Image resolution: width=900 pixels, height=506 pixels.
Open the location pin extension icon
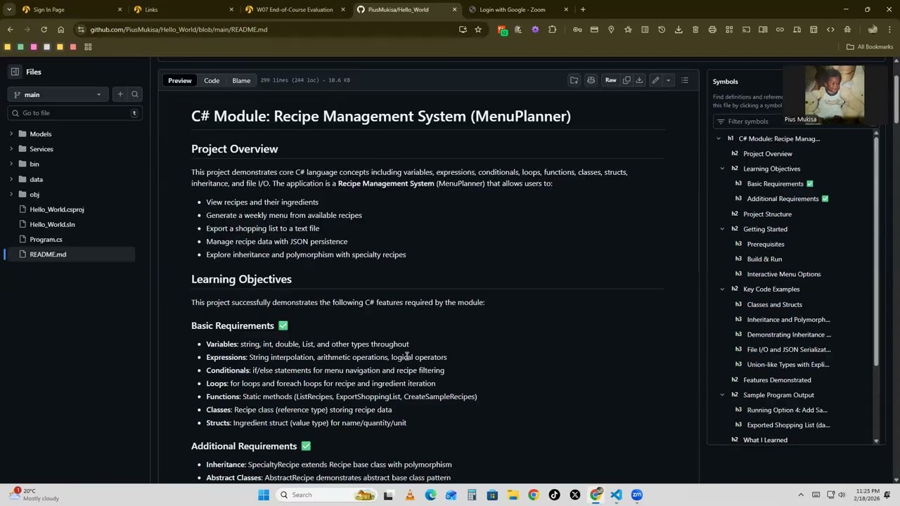point(611,30)
